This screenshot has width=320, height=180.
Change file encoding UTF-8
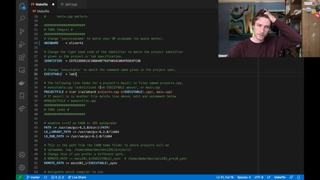[x=259, y=177]
